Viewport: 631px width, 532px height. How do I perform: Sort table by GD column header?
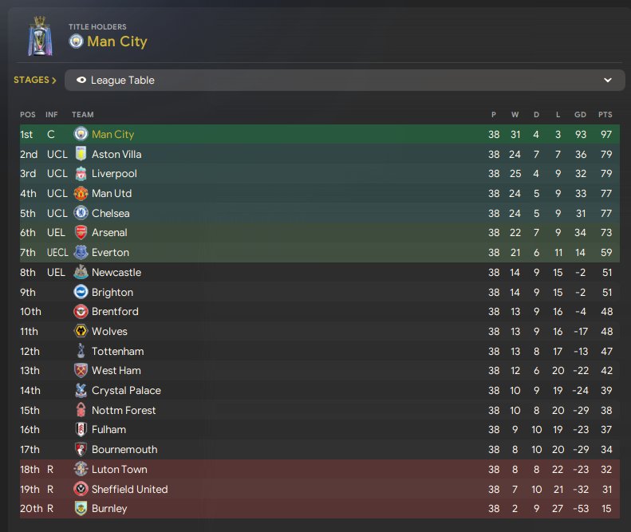[580, 115]
